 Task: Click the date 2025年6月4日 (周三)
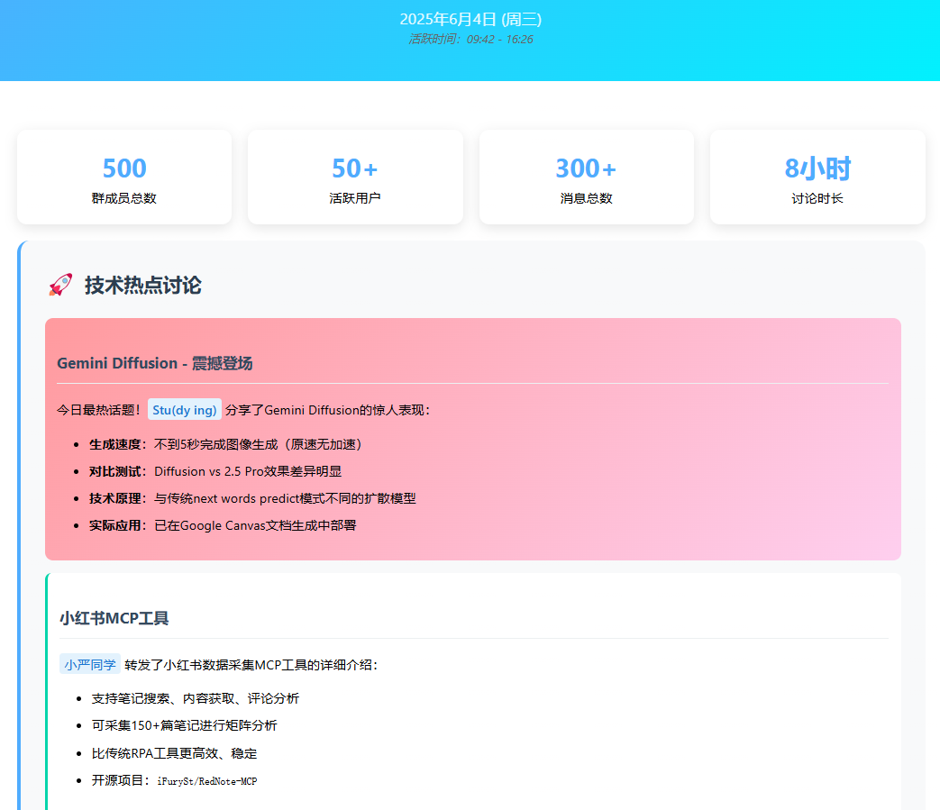(x=470, y=19)
